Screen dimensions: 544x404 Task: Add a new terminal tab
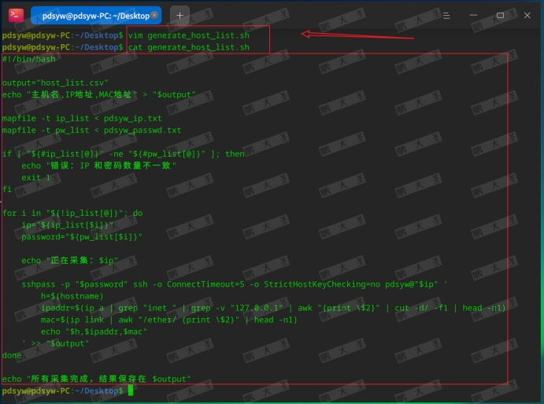pos(179,15)
